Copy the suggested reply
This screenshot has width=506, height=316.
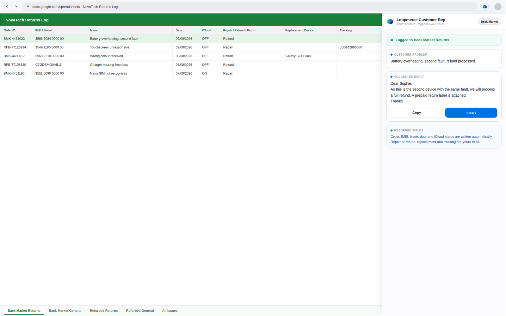[x=417, y=113]
